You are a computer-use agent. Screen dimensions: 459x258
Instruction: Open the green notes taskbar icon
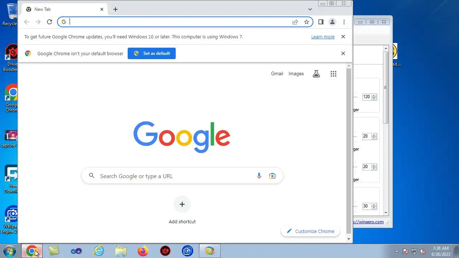(x=54, y=251)
